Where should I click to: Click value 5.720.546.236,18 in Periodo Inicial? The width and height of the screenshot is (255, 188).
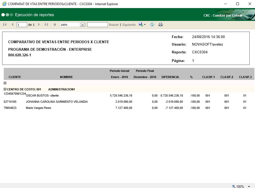(x=121, y=95)
